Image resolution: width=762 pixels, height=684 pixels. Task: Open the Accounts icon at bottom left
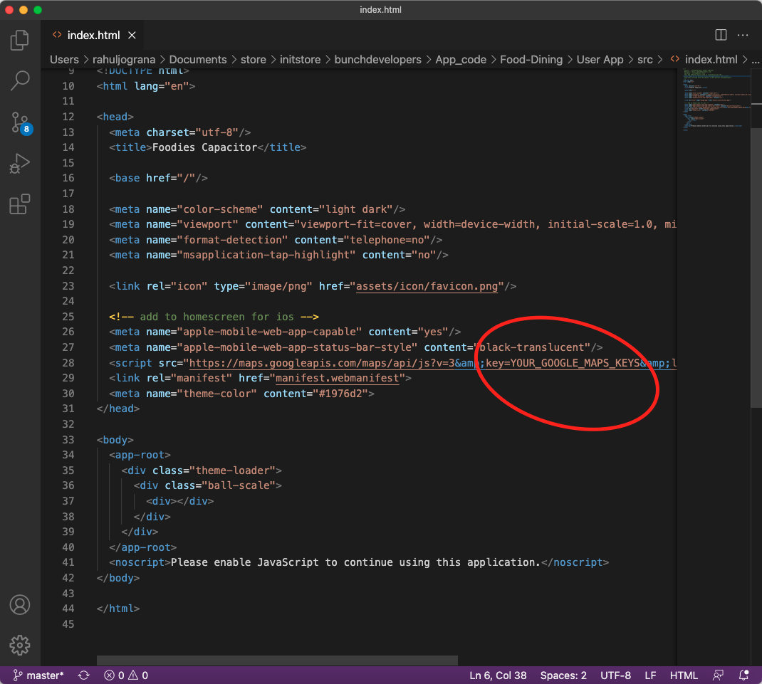point(19,604)
